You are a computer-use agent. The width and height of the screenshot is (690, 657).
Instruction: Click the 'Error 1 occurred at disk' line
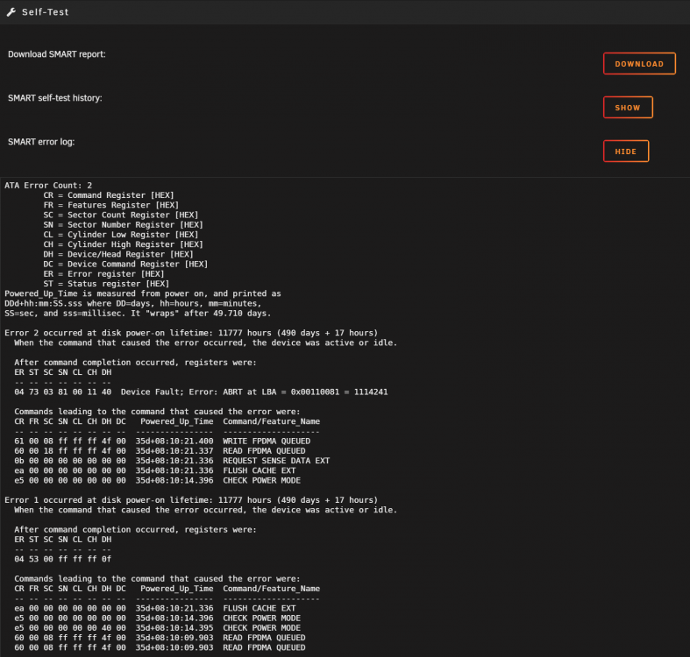click(191, 500)
